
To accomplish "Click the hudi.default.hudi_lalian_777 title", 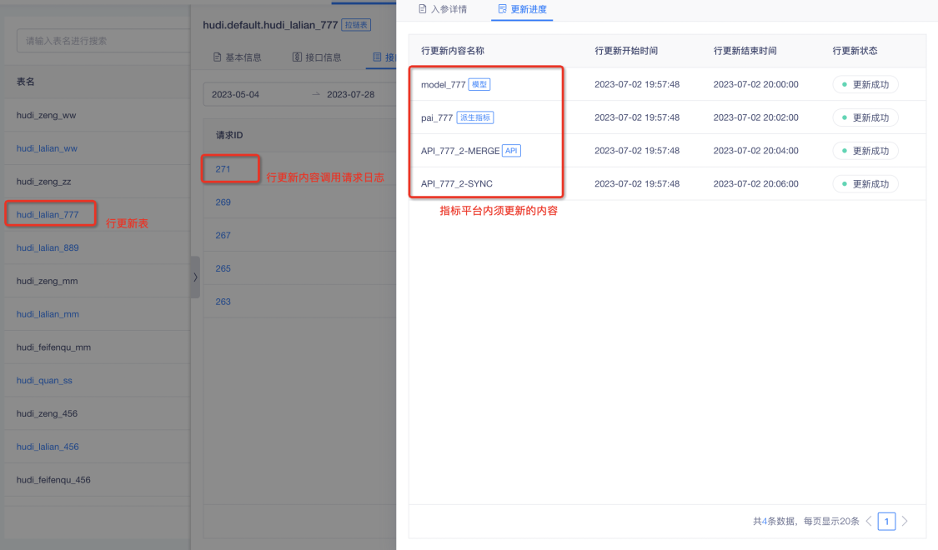I will [270, 25].
